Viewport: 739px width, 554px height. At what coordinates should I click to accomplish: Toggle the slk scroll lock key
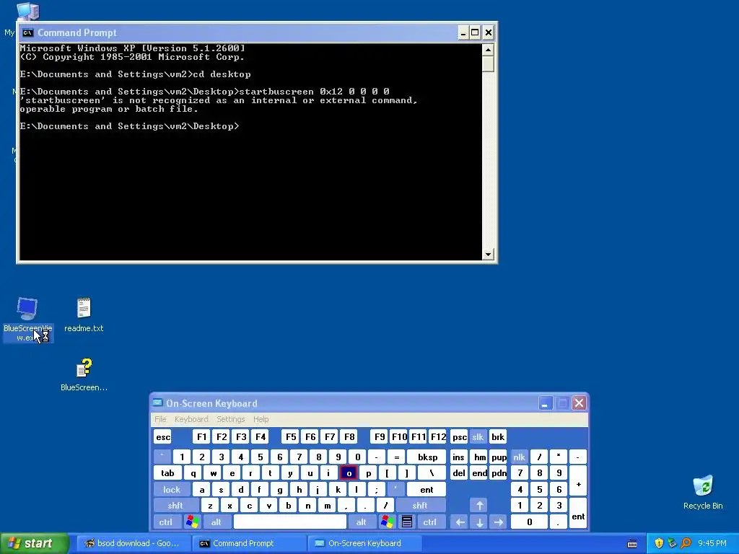478,436
